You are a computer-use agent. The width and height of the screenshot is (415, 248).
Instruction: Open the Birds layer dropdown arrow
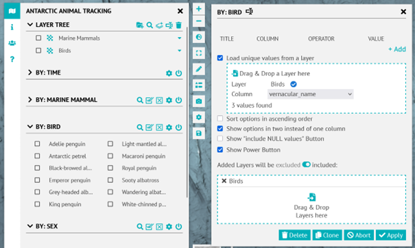coord(180,51)
